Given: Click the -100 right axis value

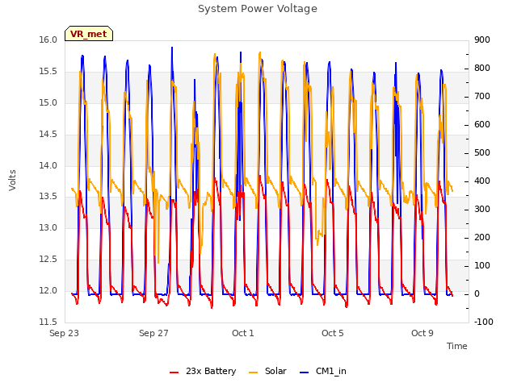Looking at the screenshot, I should (484, 322).
